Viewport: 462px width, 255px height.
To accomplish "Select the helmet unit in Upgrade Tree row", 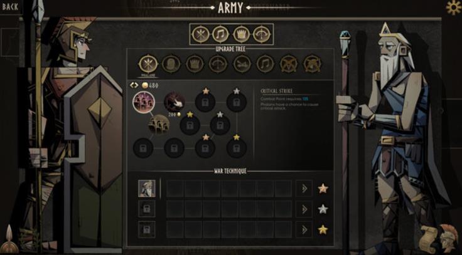I will [171, 64].
